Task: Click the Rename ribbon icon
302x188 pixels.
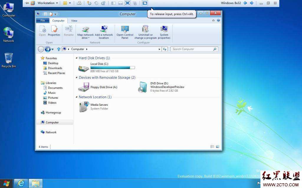Action: 69,31
